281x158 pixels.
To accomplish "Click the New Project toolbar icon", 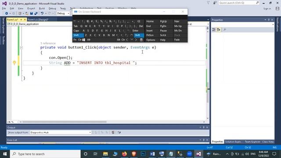I will (20, 14).
